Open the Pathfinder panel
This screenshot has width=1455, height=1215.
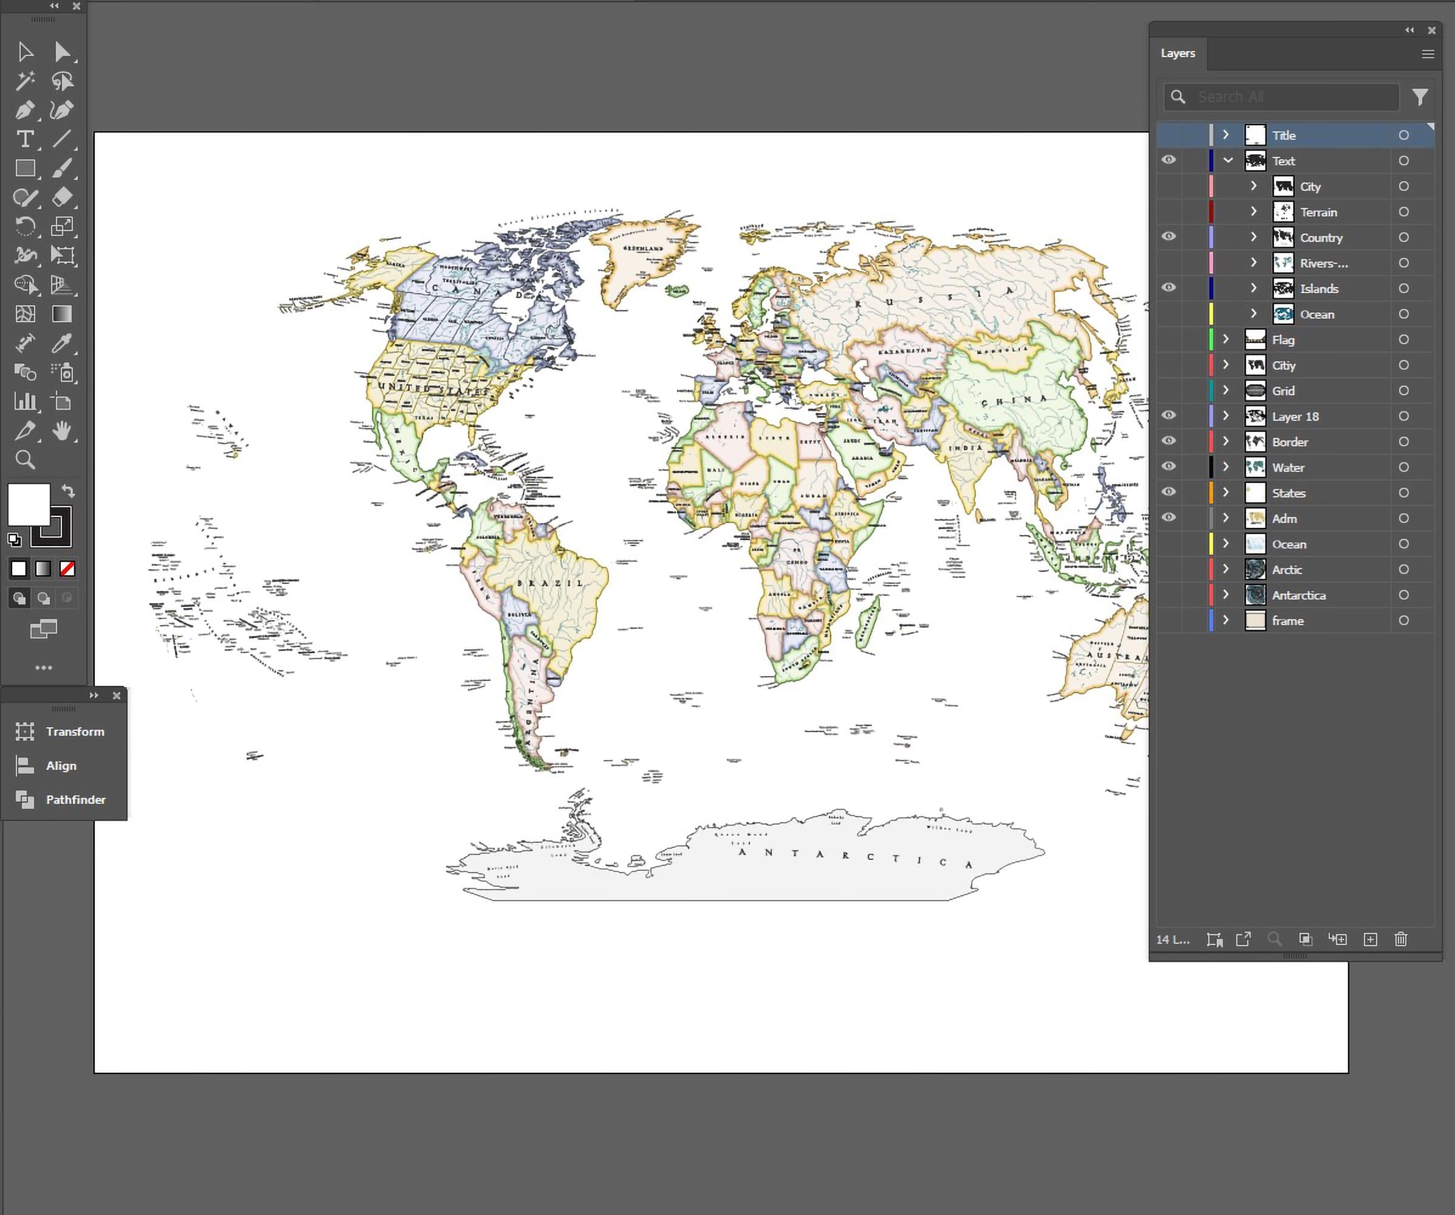pyautogui.click(x=61, y=800)
